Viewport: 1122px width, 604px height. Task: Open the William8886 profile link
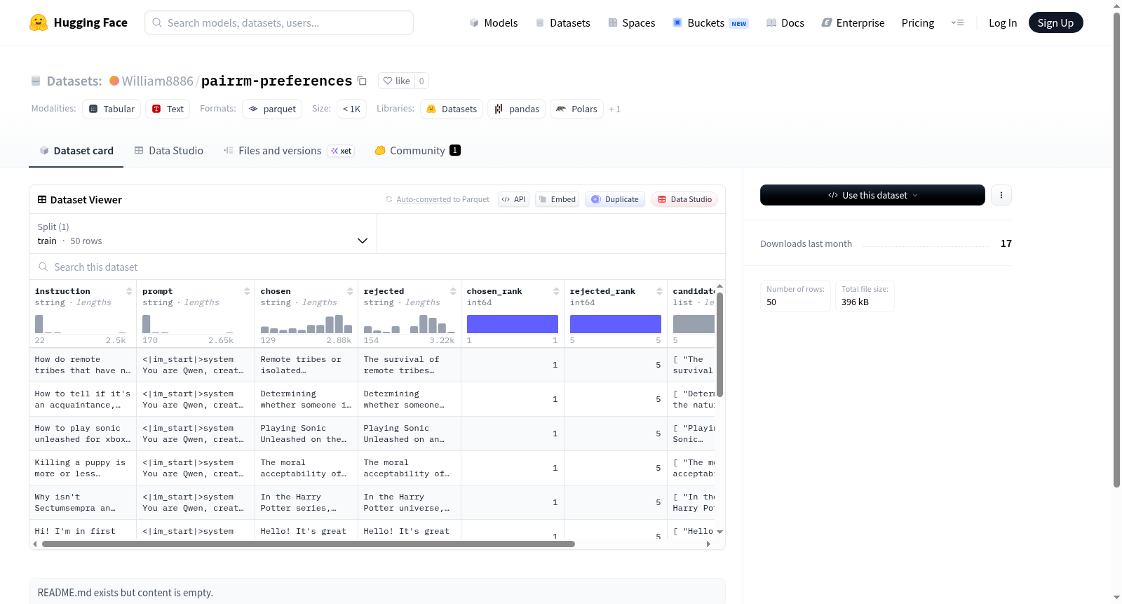click(x=157, y=81)
